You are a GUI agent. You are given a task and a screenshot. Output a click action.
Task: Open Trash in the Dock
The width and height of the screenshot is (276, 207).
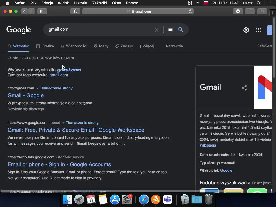click(209, 199)
